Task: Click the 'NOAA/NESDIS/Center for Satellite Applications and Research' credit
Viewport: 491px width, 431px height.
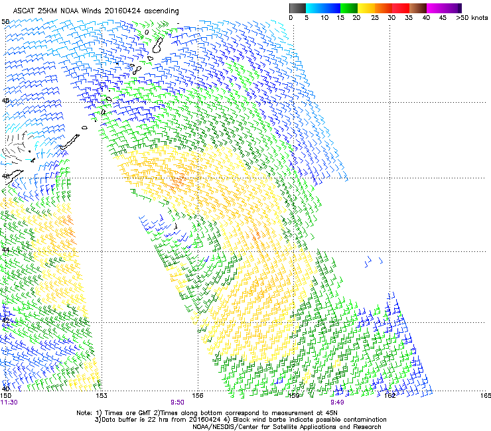Action: [x=287, y=427]
